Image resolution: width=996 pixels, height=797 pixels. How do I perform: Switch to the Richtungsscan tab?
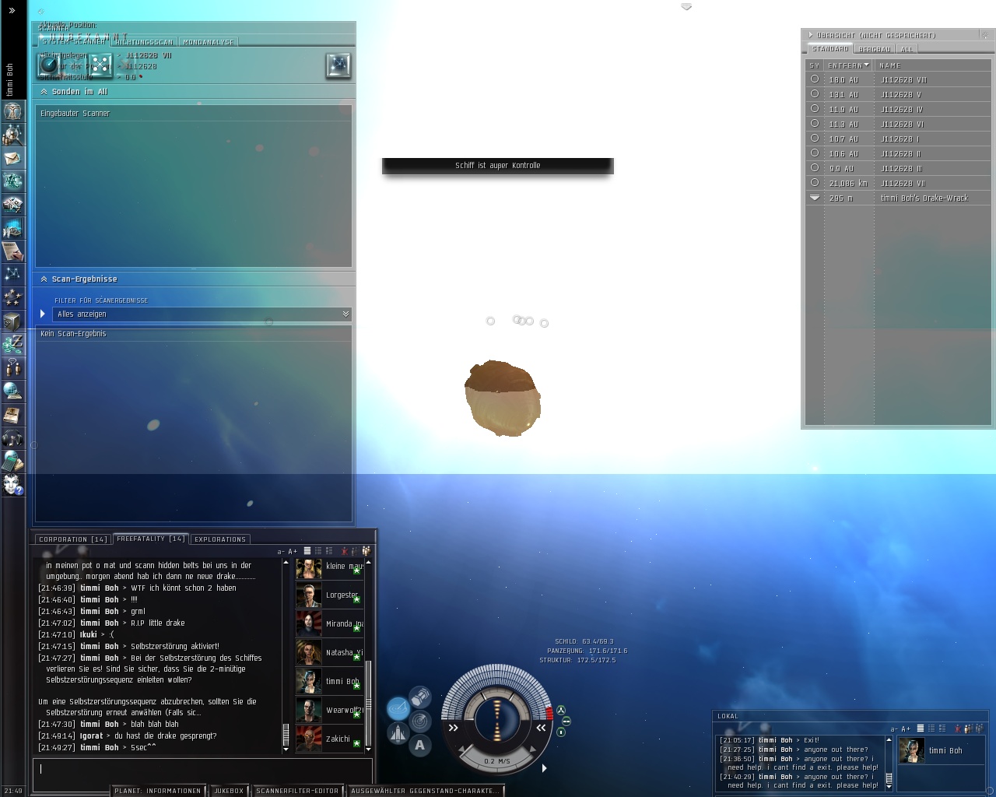tap(144, 42)
